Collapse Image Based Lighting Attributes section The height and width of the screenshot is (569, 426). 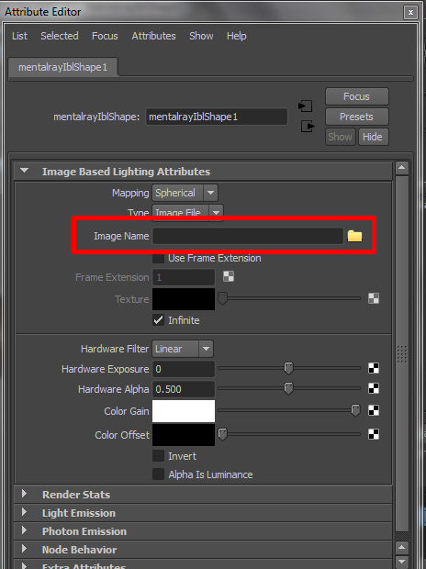[x=25, y=171]
